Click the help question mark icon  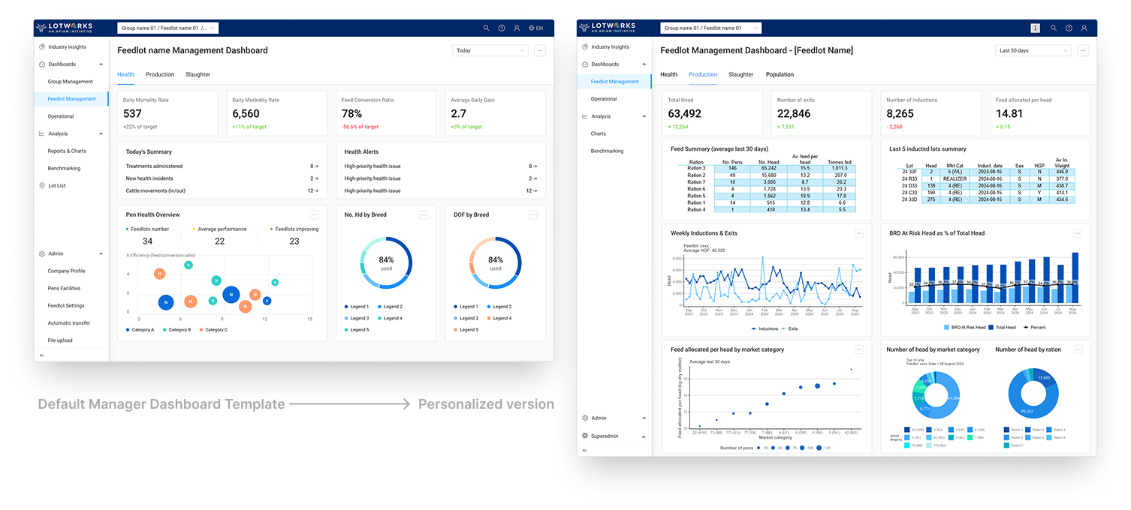(502, 28)
